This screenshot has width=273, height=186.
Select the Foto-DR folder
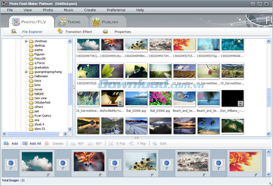point(37,59)
